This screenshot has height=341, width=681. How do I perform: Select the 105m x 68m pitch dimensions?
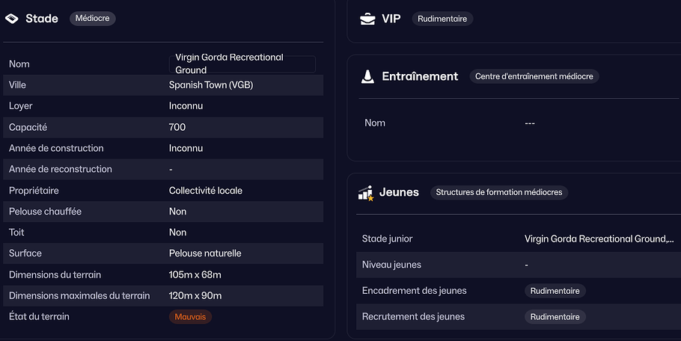point(195,274)
